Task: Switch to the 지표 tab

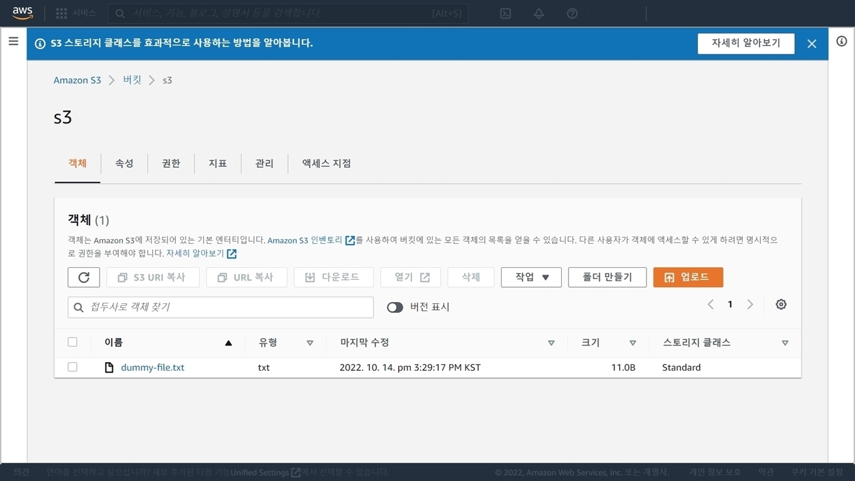Action: tap(218, 164)
